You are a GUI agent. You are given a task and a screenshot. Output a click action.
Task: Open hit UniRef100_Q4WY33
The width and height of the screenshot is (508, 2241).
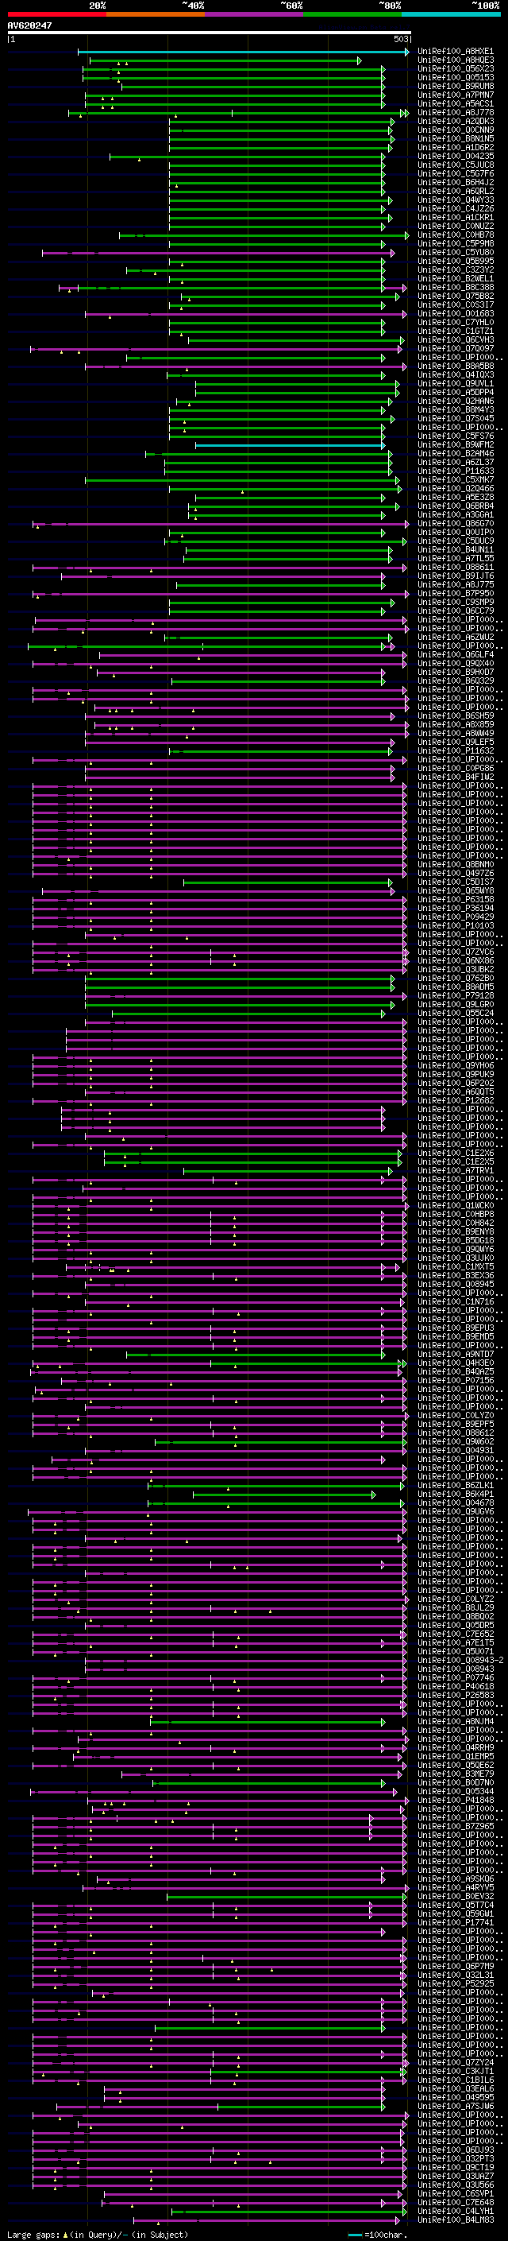click(x=455, y=200)
